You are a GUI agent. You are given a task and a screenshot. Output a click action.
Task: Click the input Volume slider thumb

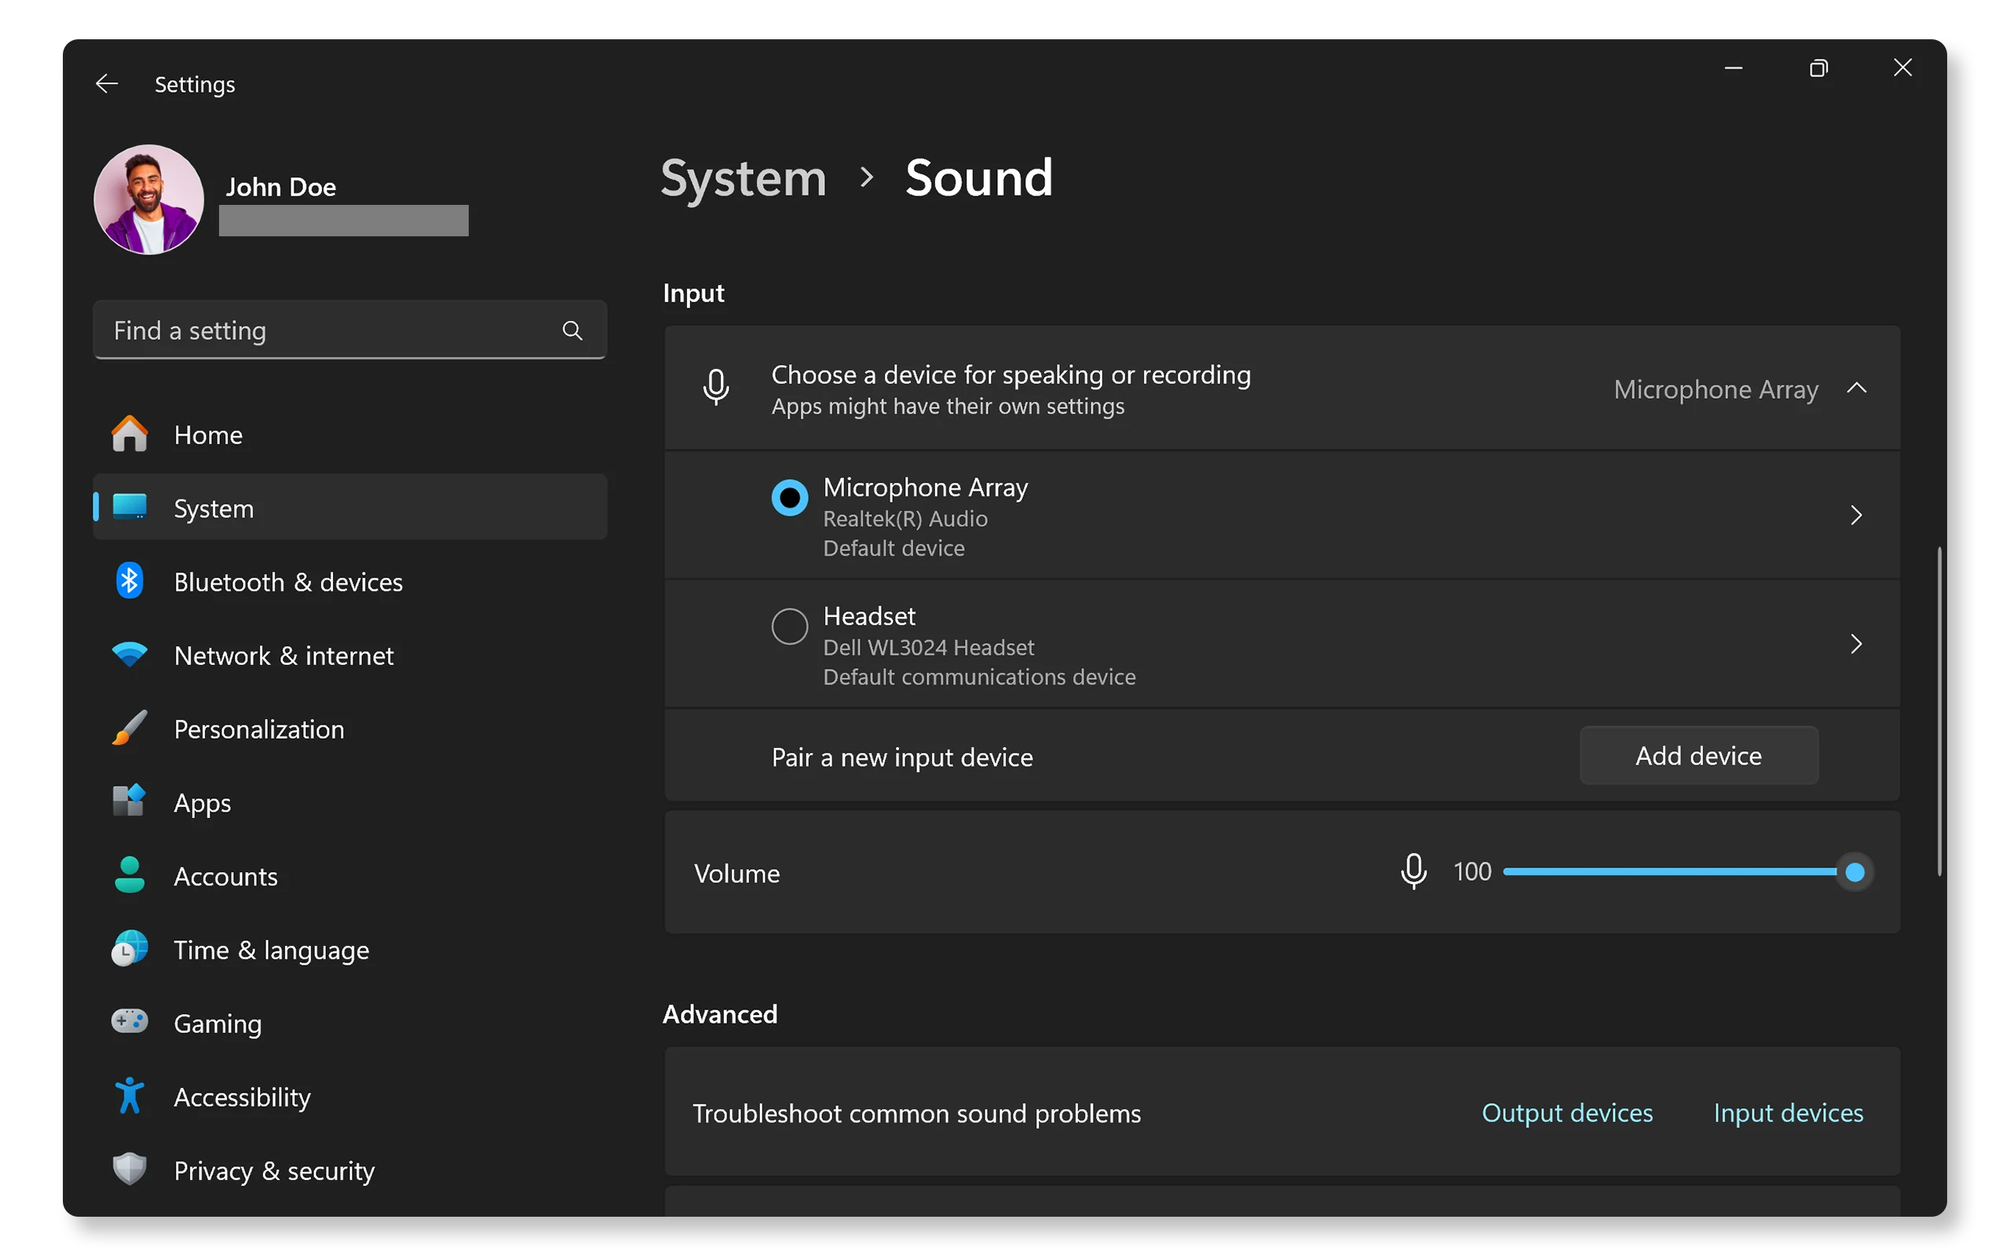point(1855,872)
